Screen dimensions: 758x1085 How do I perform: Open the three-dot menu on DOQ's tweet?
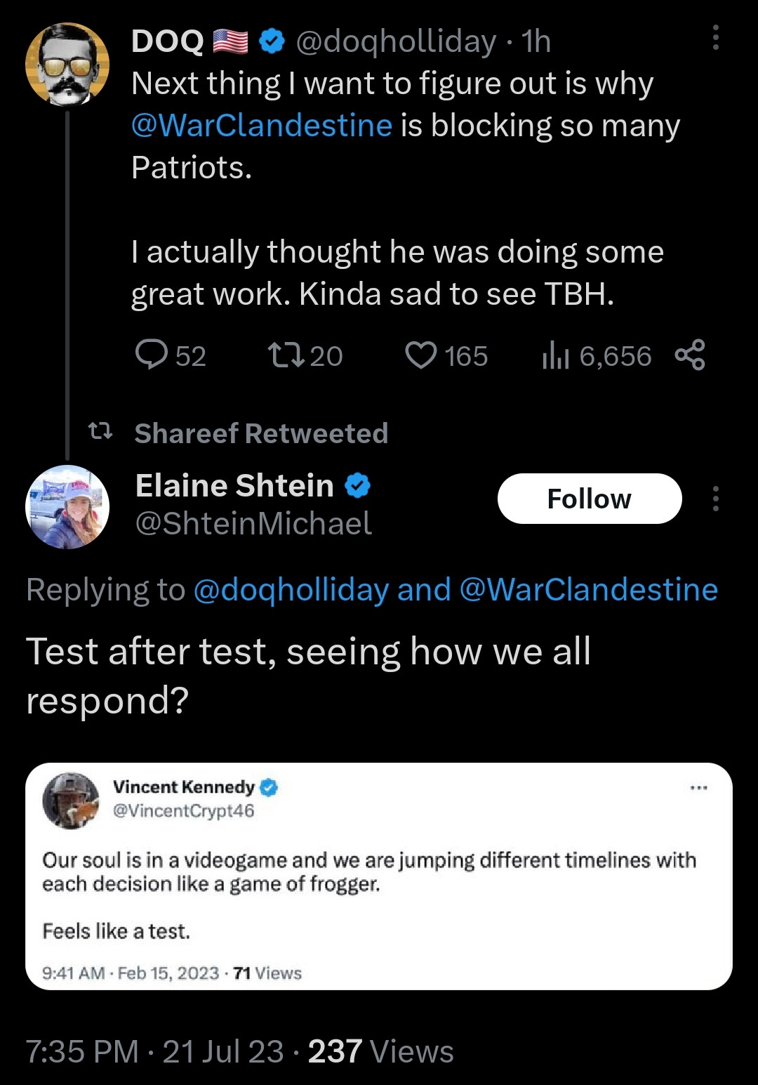click(715, 38)
